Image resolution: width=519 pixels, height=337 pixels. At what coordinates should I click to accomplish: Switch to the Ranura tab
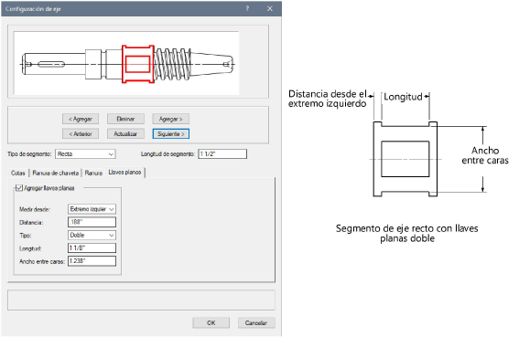[93, 173]
